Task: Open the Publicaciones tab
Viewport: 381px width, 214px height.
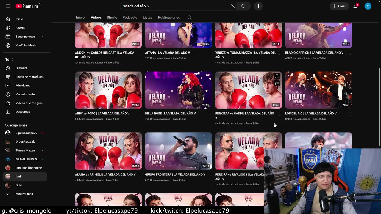Action: [169, 18]
